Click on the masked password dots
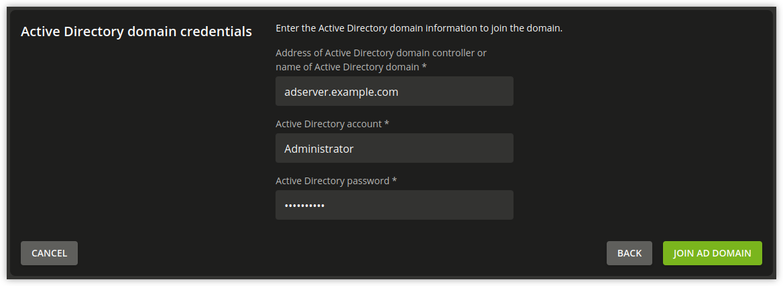Screen dimensions: 783x286 click(x=304, y=206)
